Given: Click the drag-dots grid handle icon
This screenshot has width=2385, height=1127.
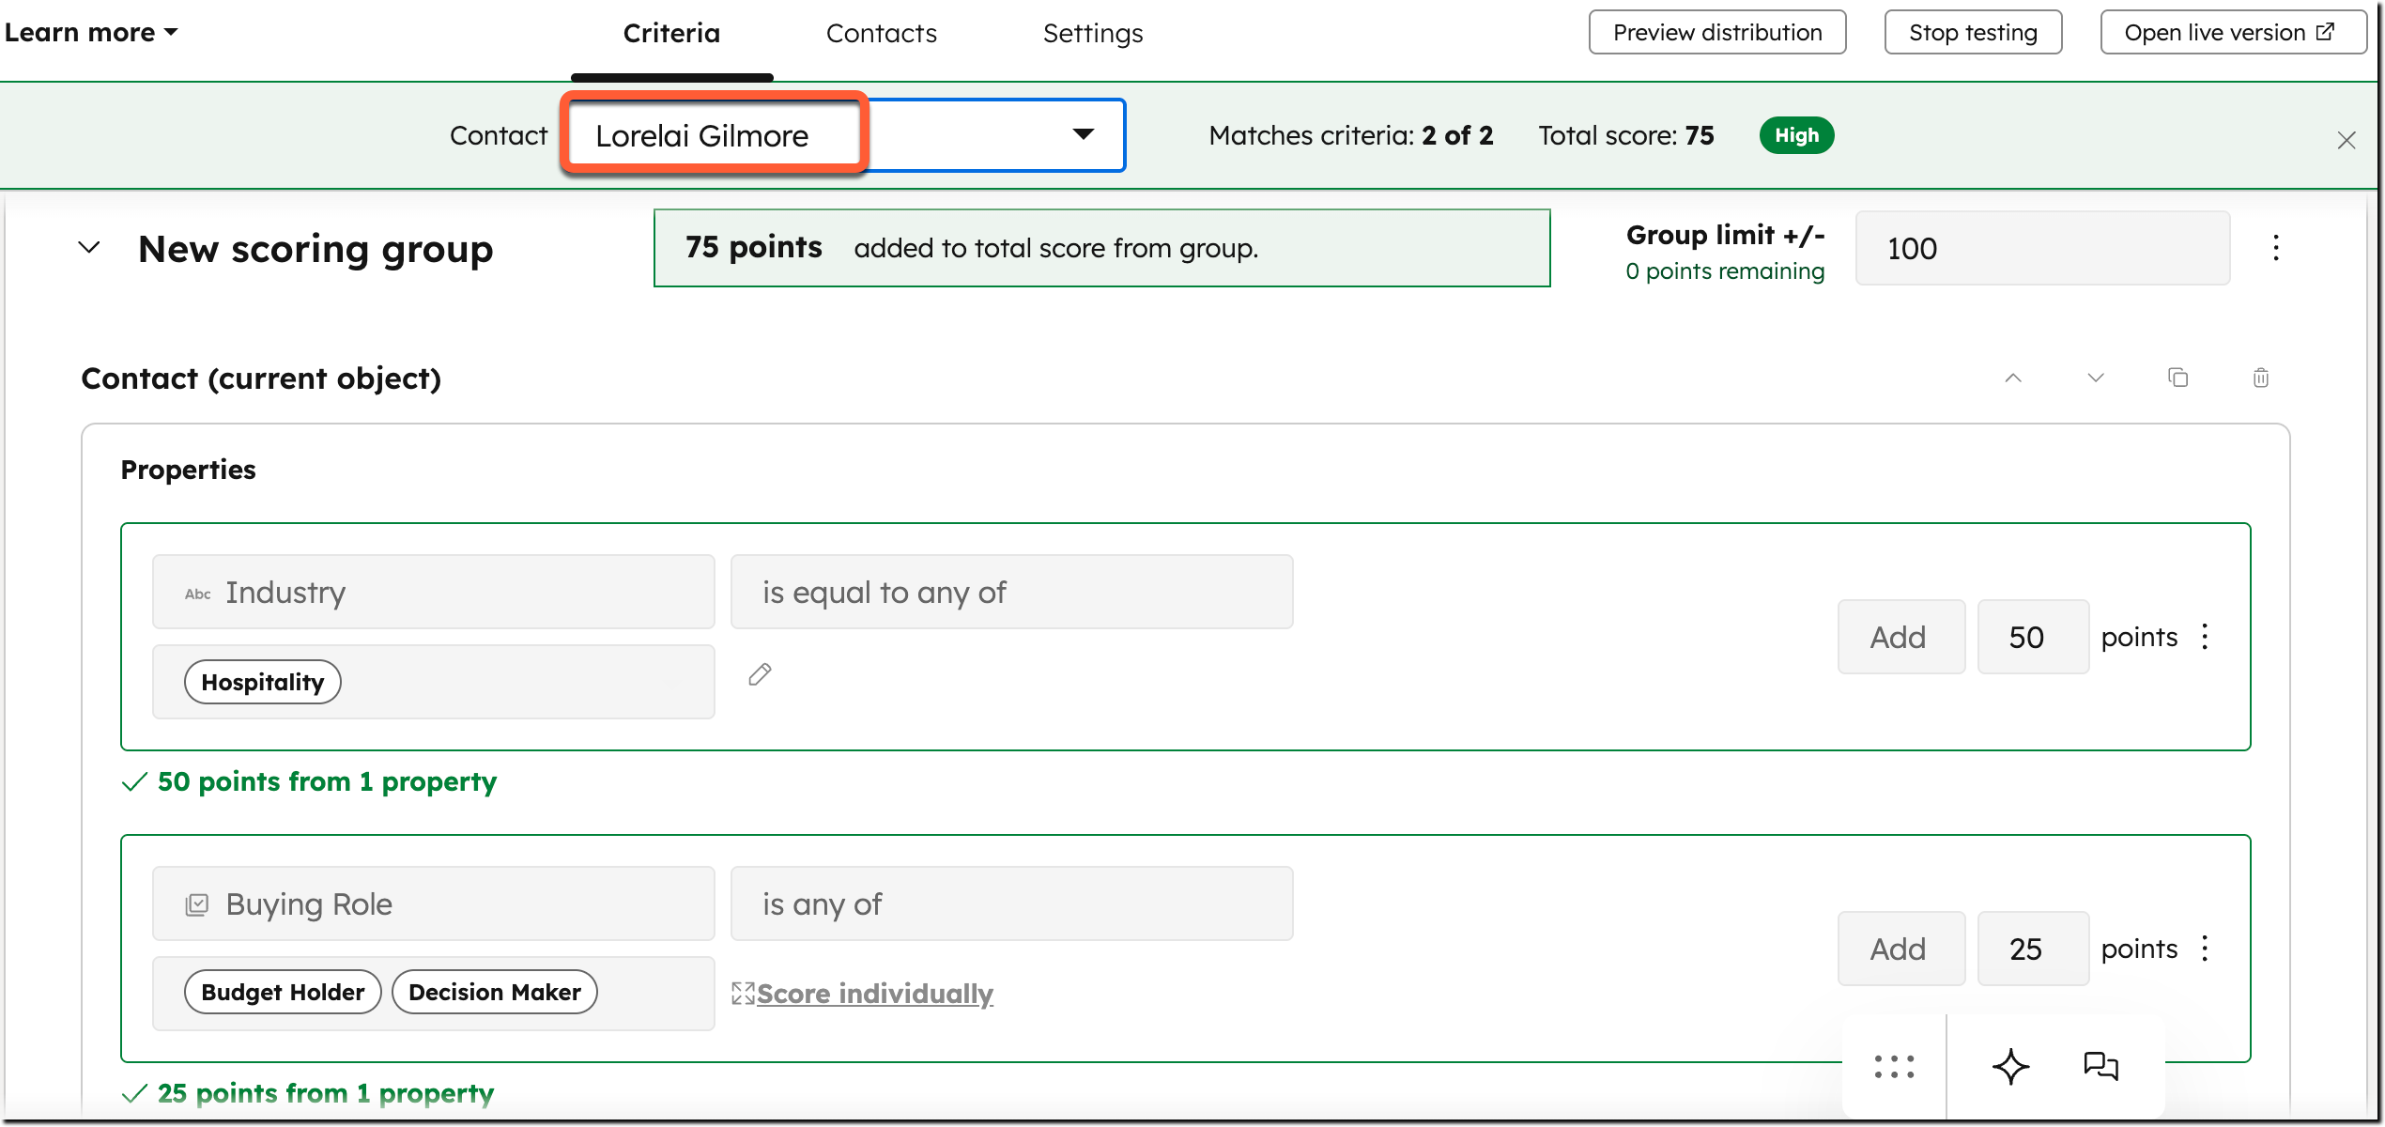Looking at the screenshot, I should 1894,1066.
